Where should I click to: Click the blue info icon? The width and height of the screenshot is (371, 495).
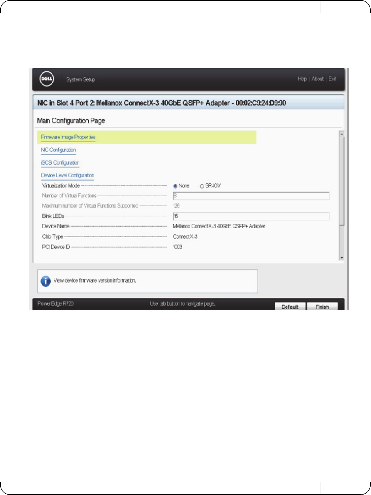(x=46, y=281)
